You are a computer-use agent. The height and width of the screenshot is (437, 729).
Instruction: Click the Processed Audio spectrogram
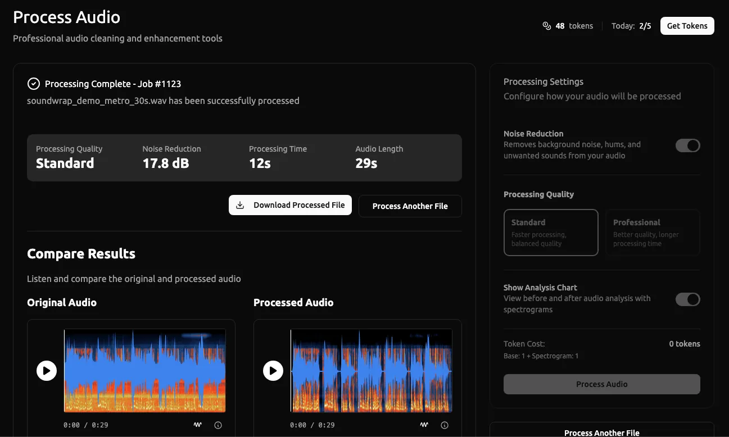click(372, 371)
